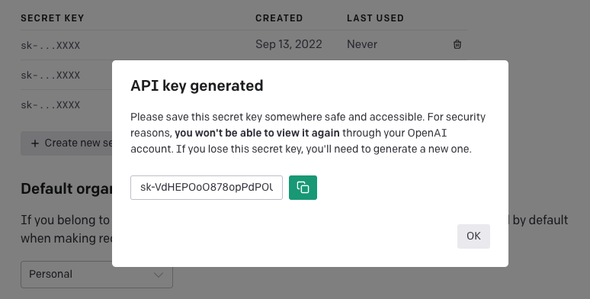Click the bold won't be able to view warning
The image size is (590, 299).
click(x=258, y=133)
